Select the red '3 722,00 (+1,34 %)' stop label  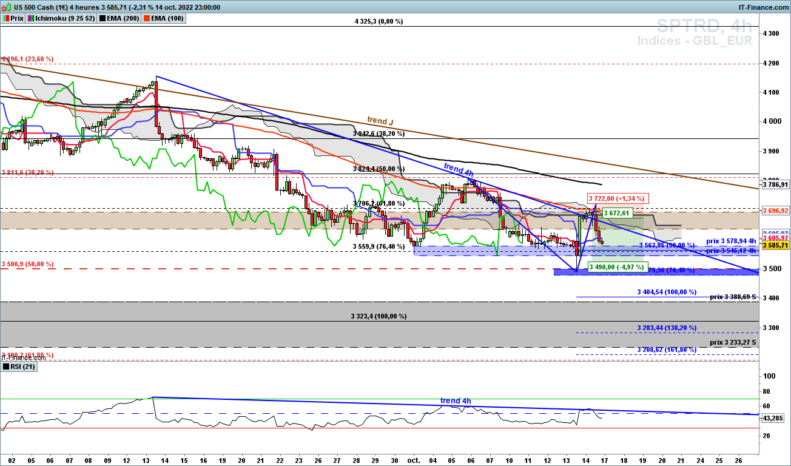(618, 198)
